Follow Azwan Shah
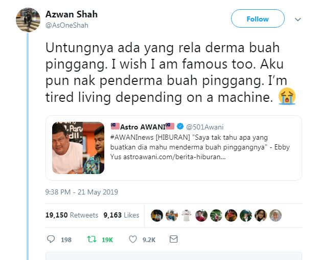Viewport: 319px width, 260px height. click(x=258, y=18)
